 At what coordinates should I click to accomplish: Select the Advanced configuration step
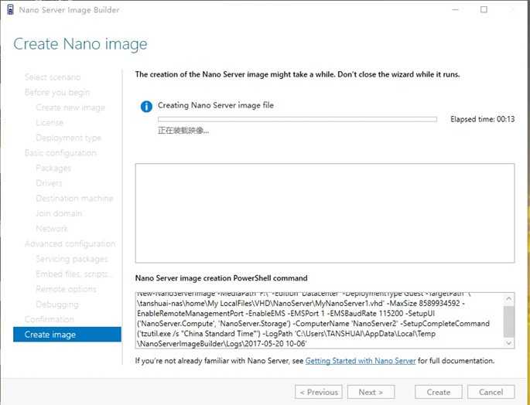[x=70, y=243]
